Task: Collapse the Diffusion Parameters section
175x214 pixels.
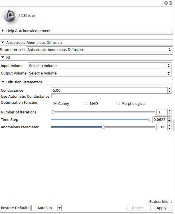Action: pos(24,82)
